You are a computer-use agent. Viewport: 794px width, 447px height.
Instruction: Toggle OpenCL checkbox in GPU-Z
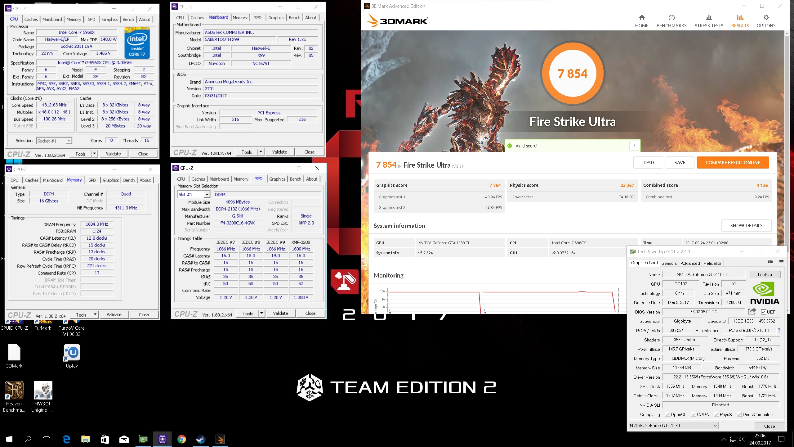coord(667,414)
